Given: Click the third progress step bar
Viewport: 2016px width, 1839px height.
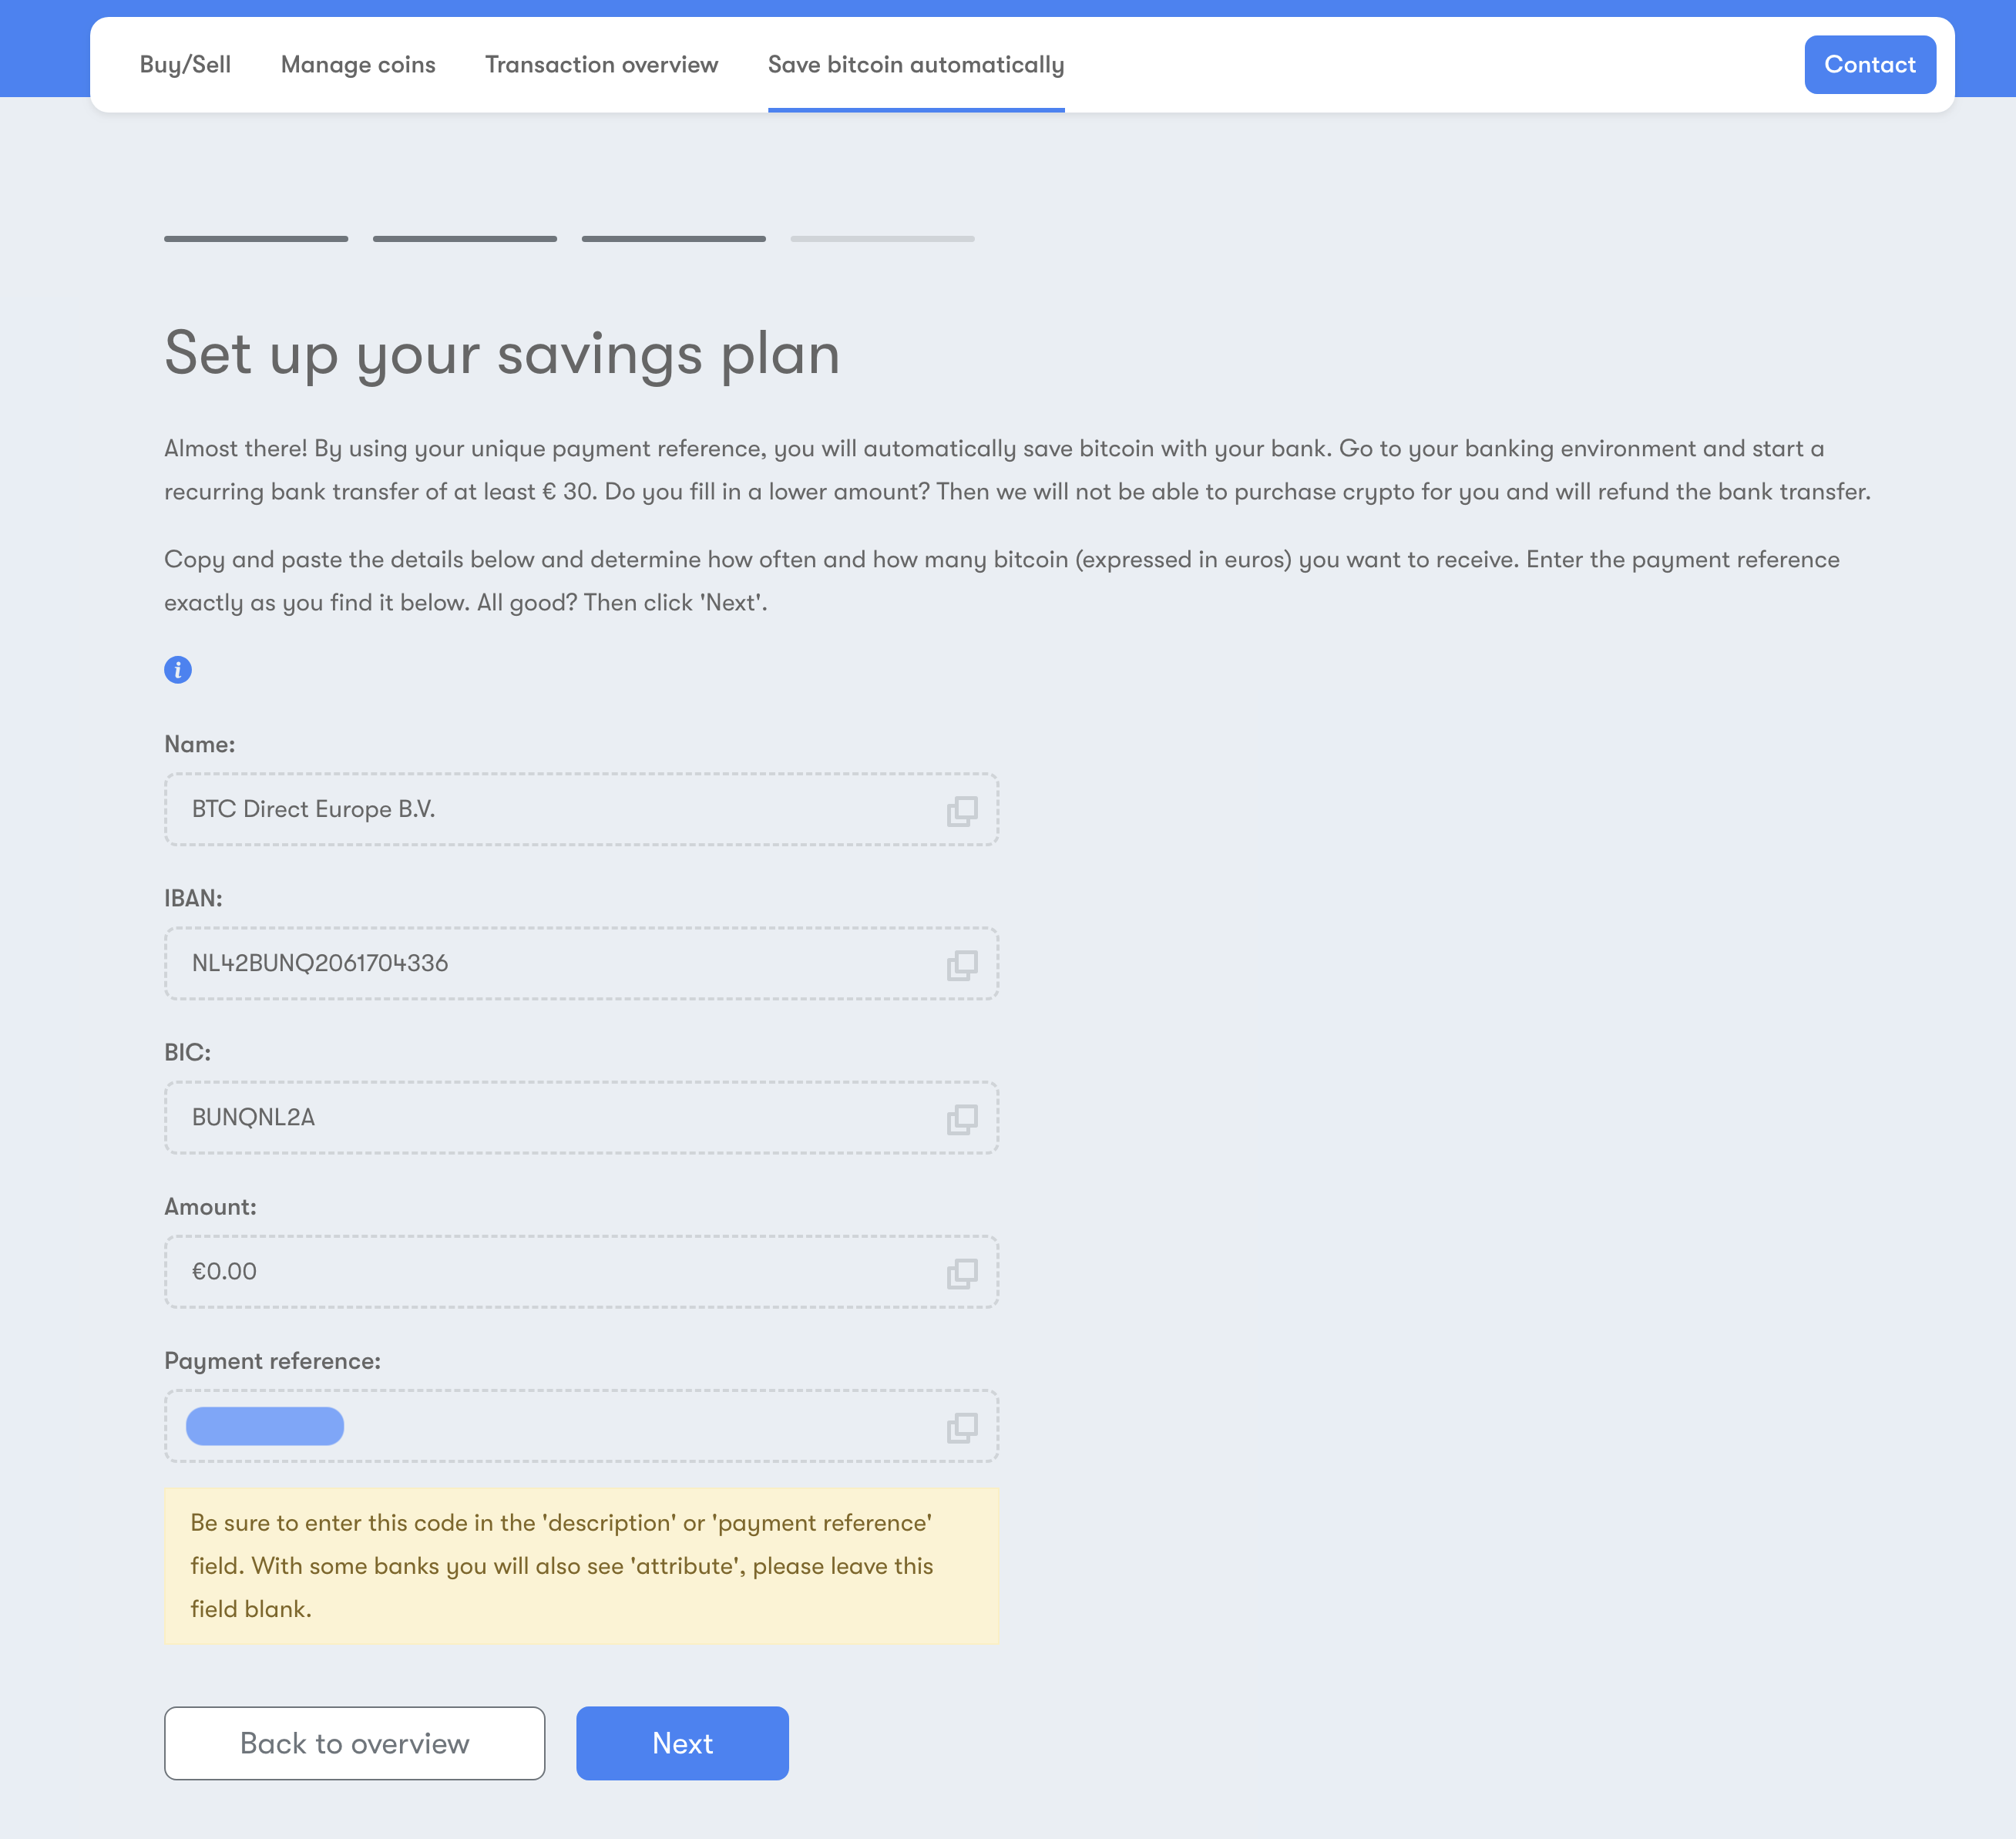Looking at the screenshot, I should point(673,239).
